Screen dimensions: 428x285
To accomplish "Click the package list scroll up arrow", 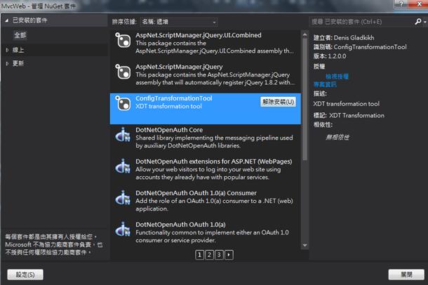I will click(305, 34).
